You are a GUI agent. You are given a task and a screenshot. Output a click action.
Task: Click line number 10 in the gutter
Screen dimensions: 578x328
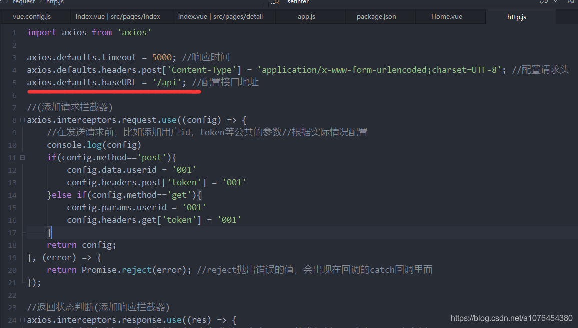(12, 145)
